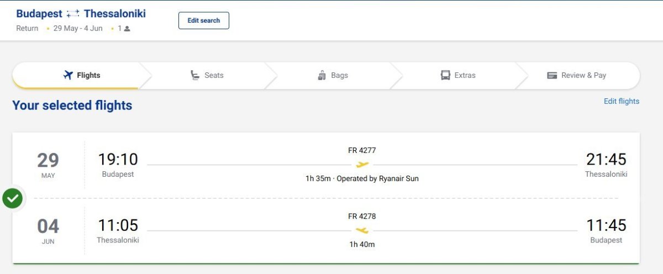Click the return arrows icon between Budapest and Thessaloniki
The width and height of the screenshot is (663, 274).
73,14
